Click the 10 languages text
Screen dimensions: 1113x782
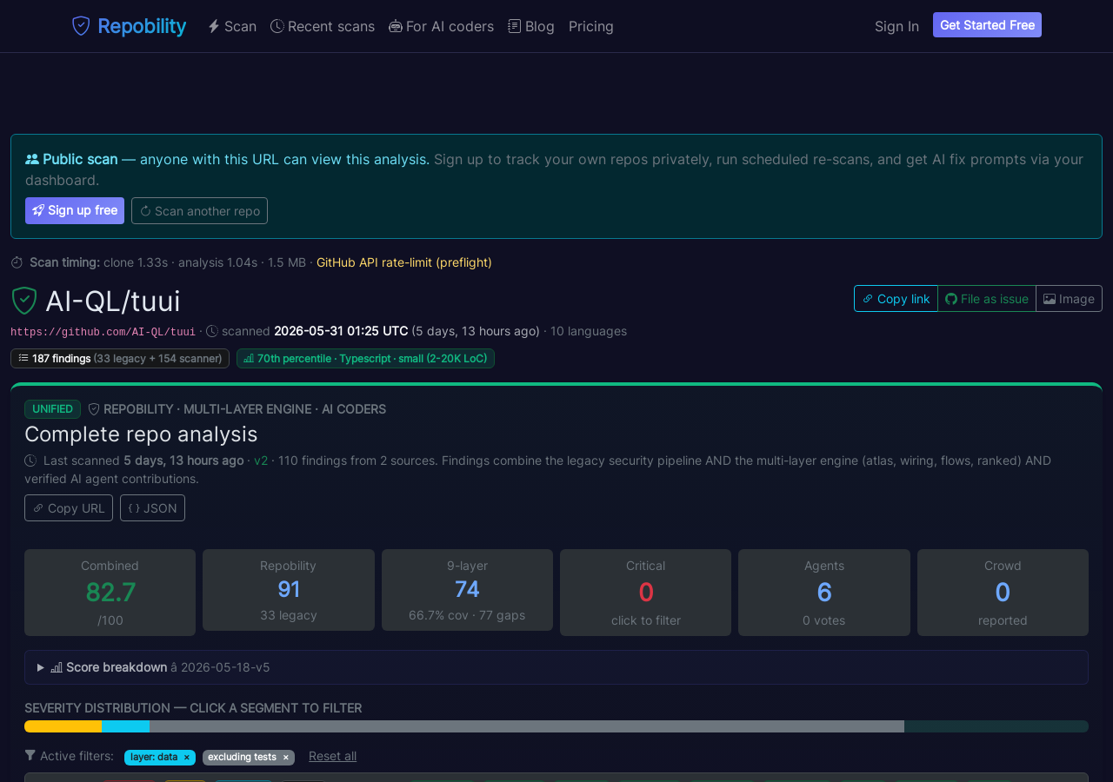click(x=589, y=331)
